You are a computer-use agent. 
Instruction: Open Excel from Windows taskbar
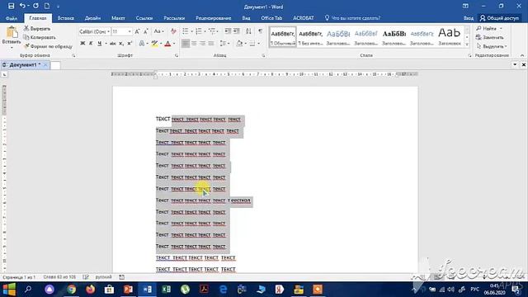(x=166, y=290)
